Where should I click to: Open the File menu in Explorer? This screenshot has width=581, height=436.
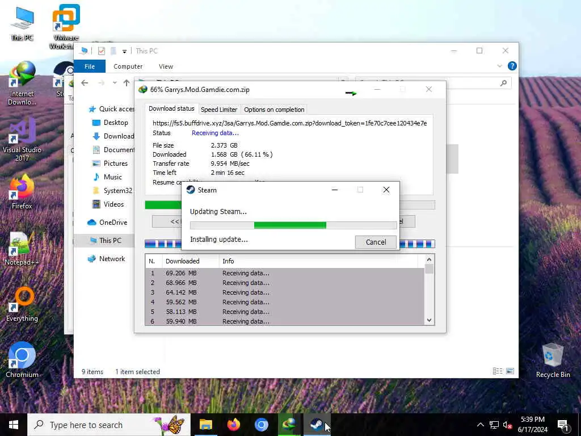click(x=90, y=66)
